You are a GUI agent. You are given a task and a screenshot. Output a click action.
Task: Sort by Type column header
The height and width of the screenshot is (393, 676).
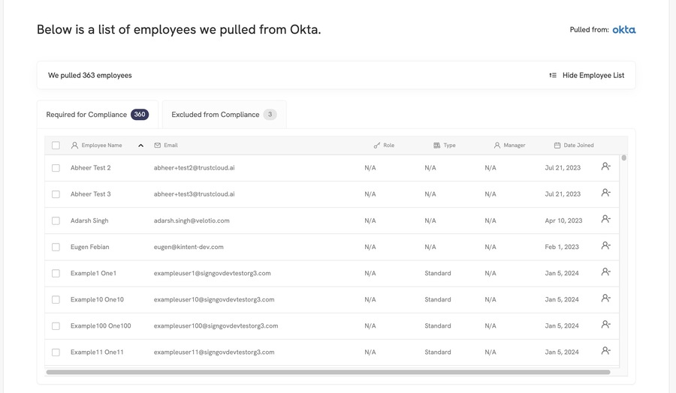[x=445, y=145]
